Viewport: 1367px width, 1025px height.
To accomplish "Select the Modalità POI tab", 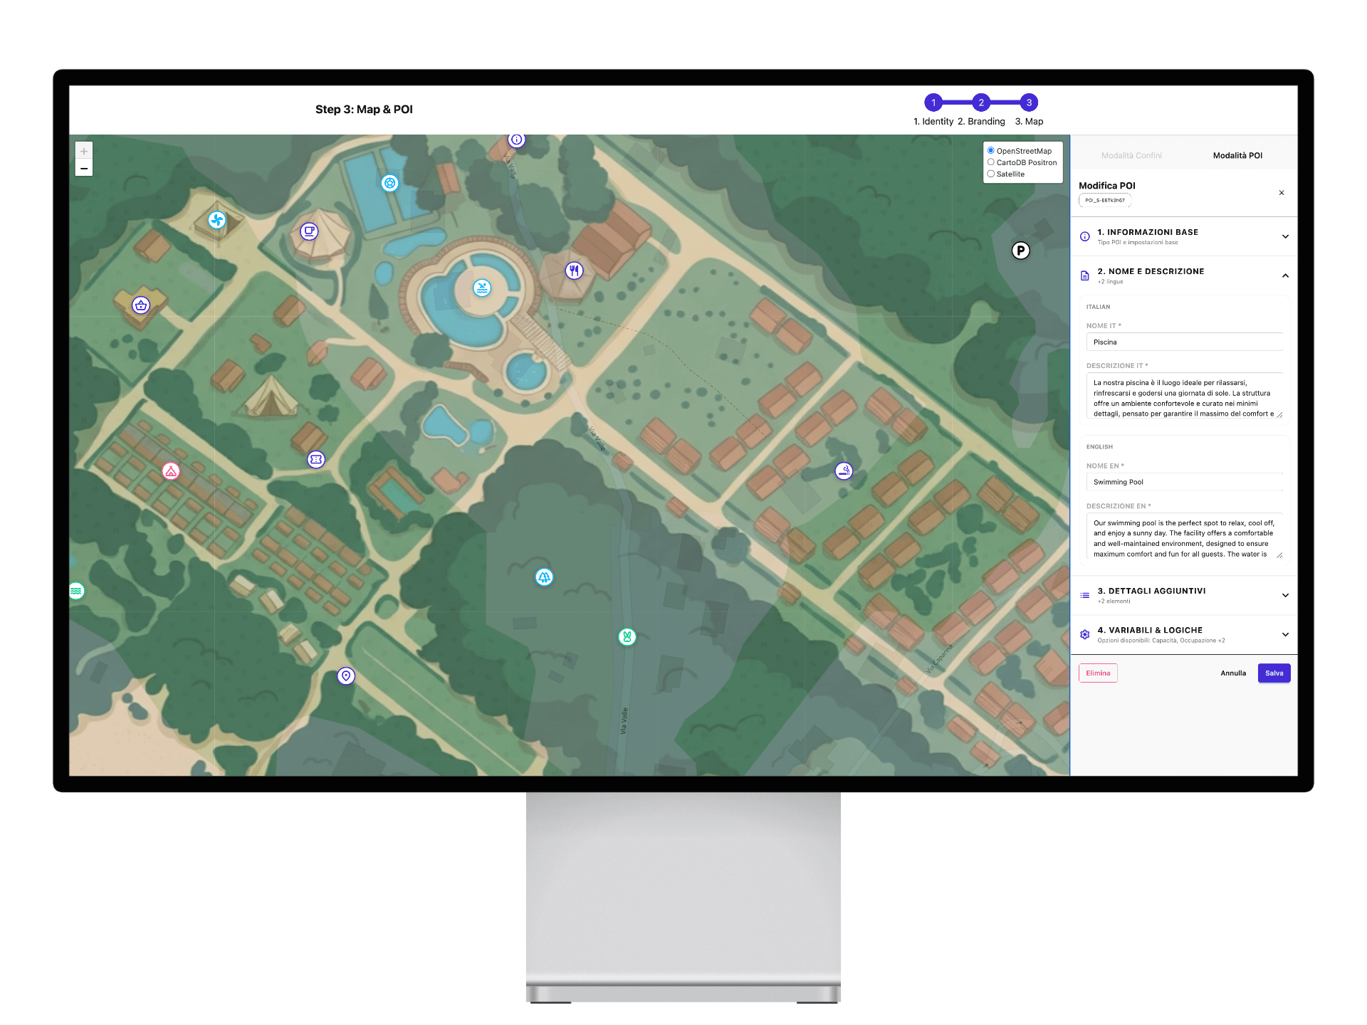I will (1237, 155).
